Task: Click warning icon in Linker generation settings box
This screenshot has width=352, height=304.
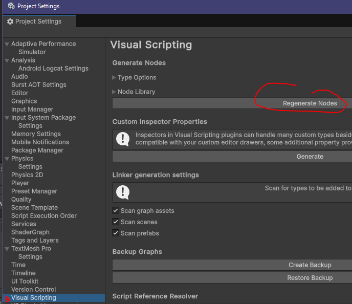Action: click(122, 192)
